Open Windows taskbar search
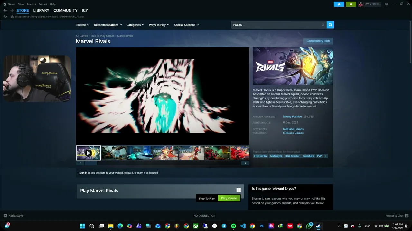 92,226
